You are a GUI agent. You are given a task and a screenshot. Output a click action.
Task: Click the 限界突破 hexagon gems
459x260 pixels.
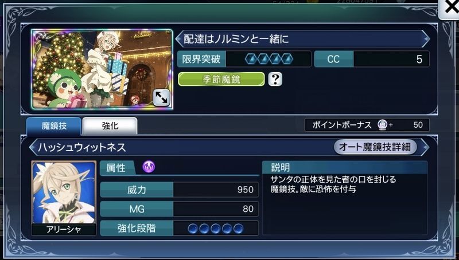pyautogui.click(x=269, y=59)
